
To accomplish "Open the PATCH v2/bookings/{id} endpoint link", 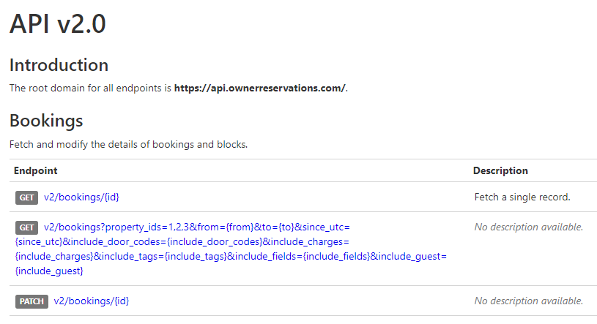I will coord(92,301).
